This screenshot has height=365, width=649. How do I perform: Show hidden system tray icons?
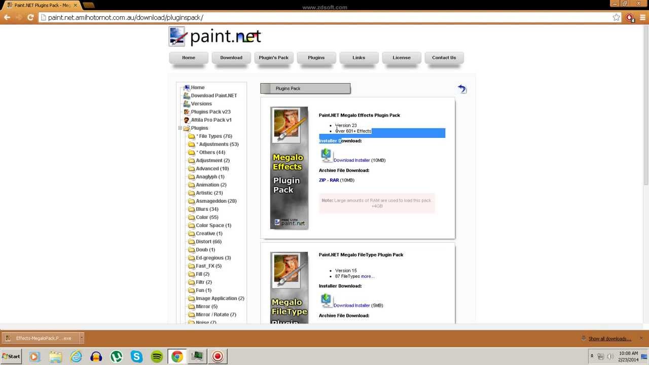(x=592, y=356)
